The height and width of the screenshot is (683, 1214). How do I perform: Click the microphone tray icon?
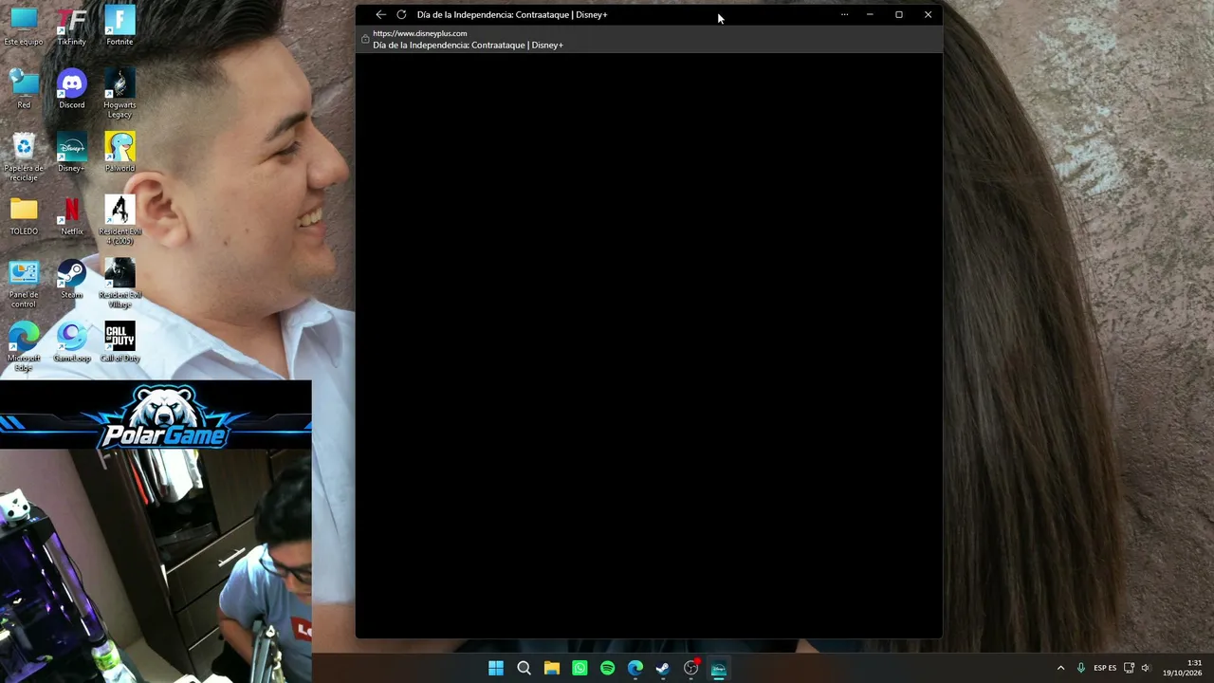pos(1080,668)
